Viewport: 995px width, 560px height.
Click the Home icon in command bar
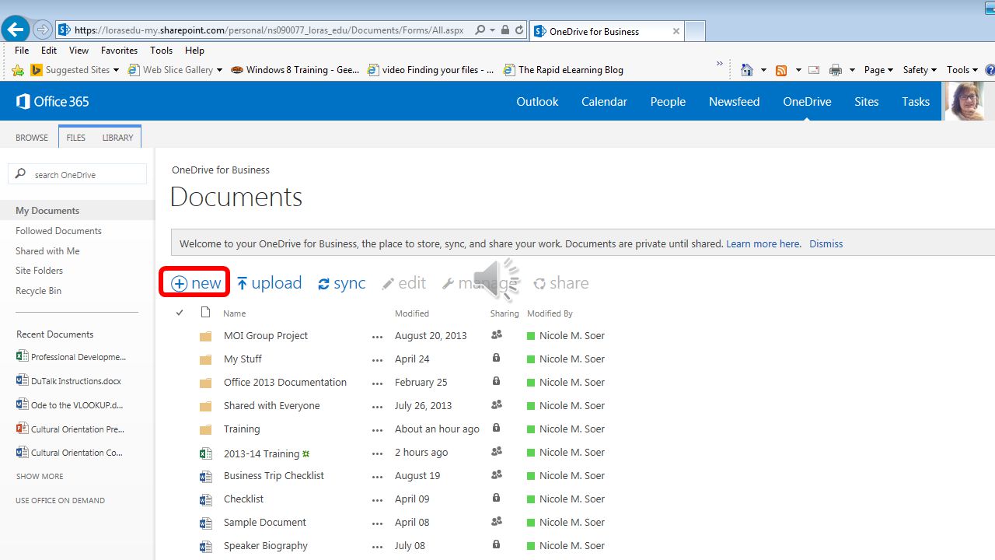click(x=747, y=70)
